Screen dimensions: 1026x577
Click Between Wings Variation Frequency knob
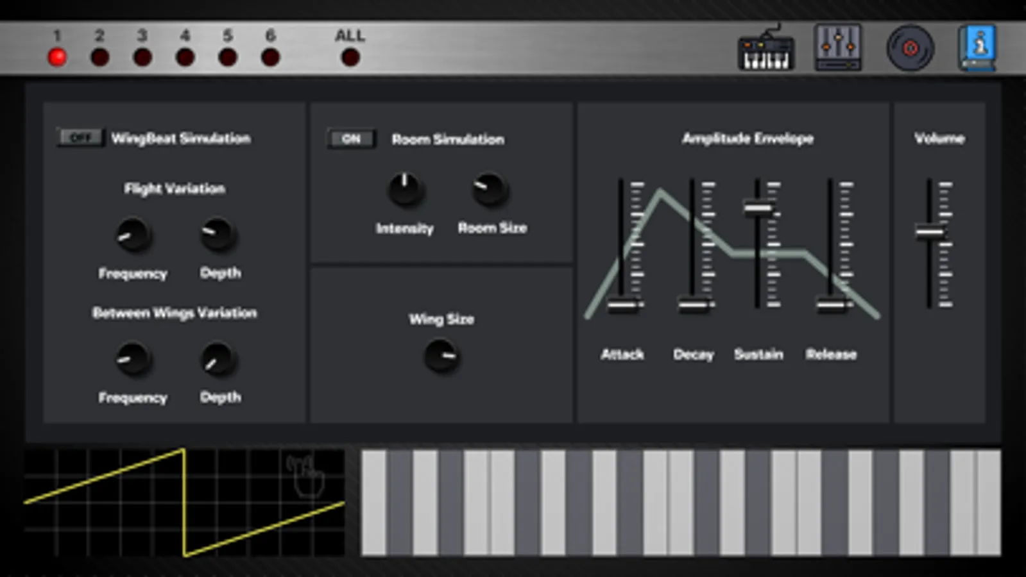click(133, 360)
